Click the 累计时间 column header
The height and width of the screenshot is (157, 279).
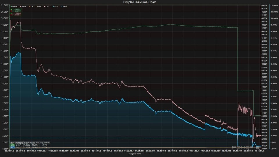click(x=19, y=143)
